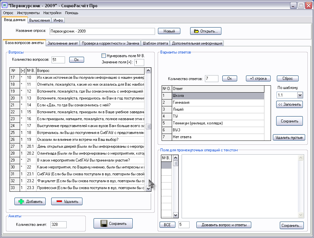Click the app icon in title bar
Screen dimensions: 314x238
point(5,6)
